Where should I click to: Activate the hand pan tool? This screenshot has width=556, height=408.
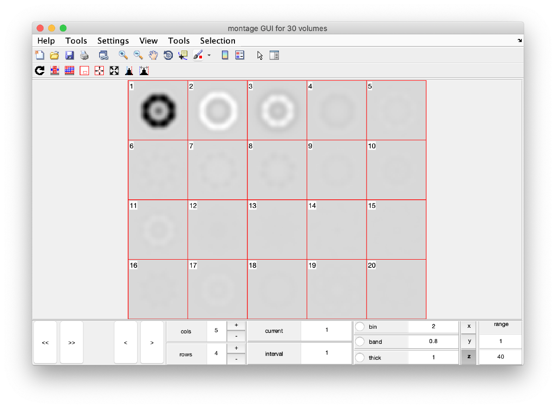coord(153,55)
